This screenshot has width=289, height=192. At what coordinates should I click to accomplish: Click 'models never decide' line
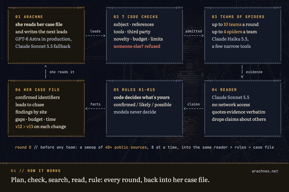(x=135, y=112)
